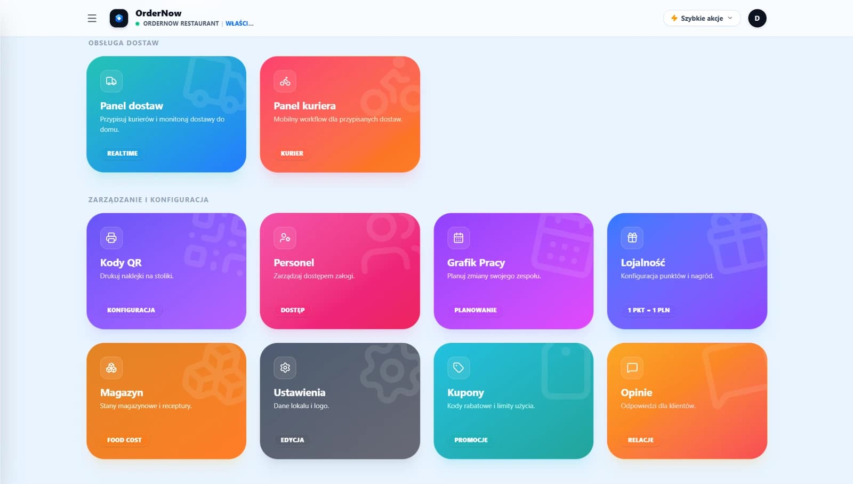Expand the Szybkie akcje dropdown
This screenshot has width=853, height=484.
click(x=702, y=18)
